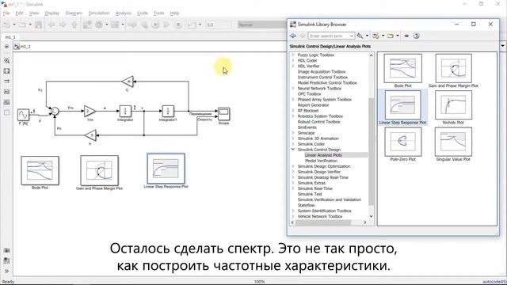The image size is (507, 285).
Task: Open the Library Browser toolbar icon in Simulink
Action: [x=87, y=25]
